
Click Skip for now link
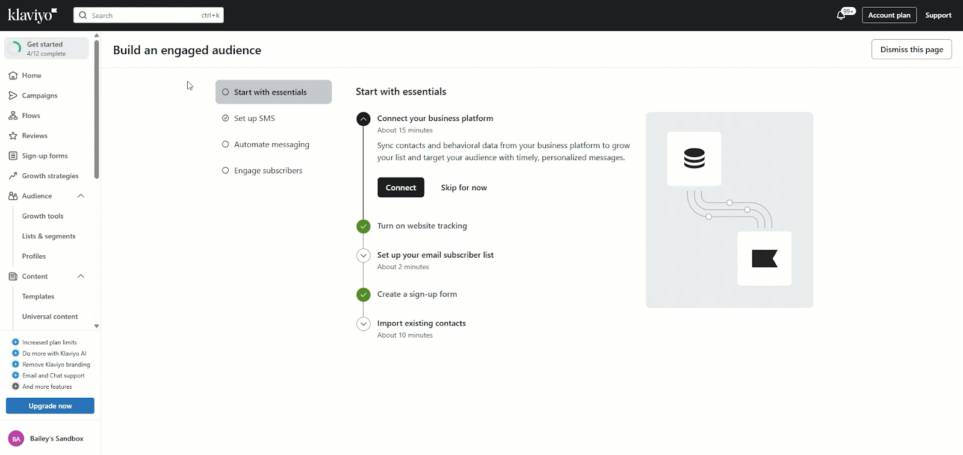(463, 188)
